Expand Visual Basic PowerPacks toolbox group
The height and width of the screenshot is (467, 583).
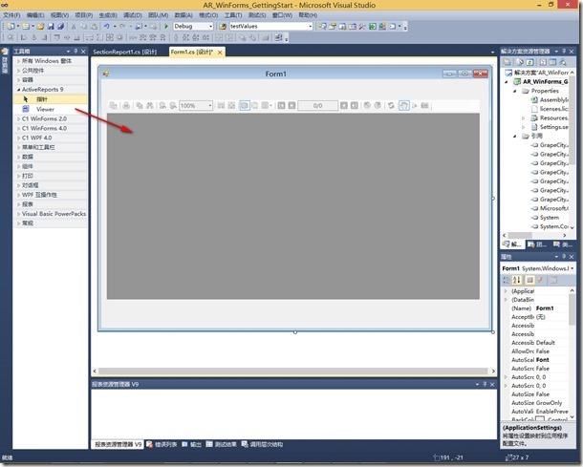point(18,214)
